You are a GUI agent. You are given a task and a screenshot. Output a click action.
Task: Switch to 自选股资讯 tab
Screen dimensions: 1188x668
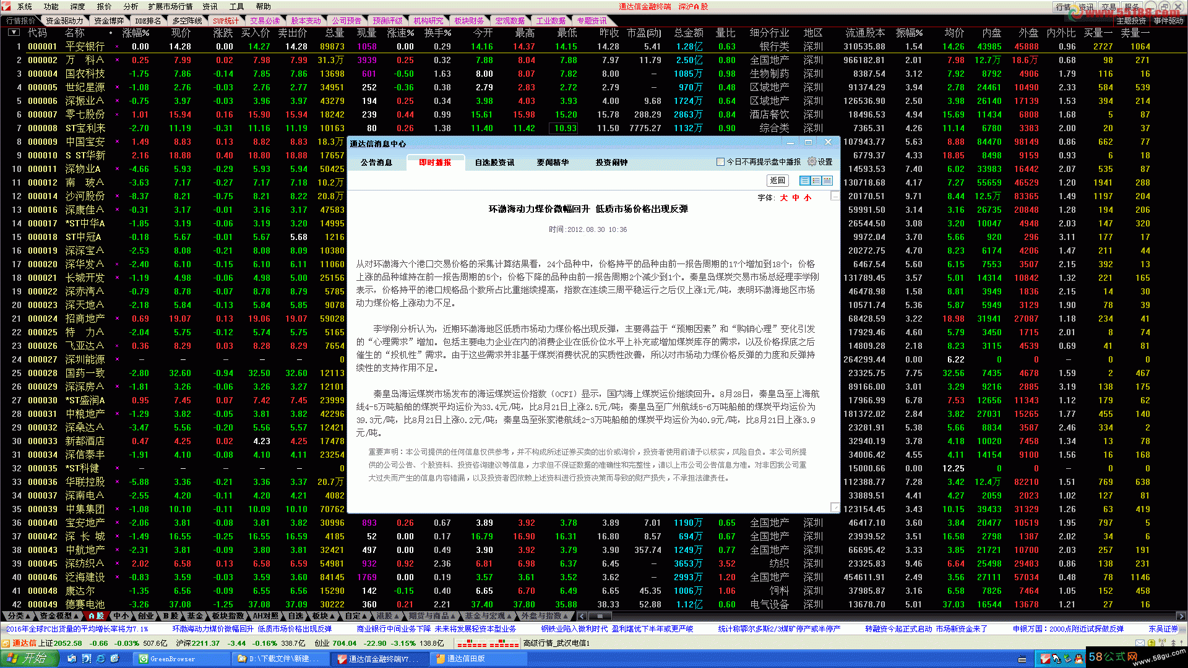494,163
